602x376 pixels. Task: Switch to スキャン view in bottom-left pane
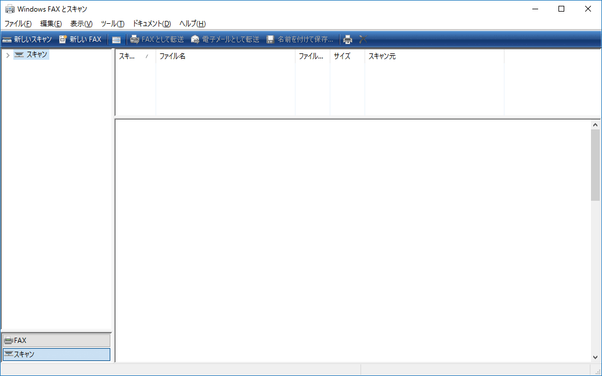[56, 354]
